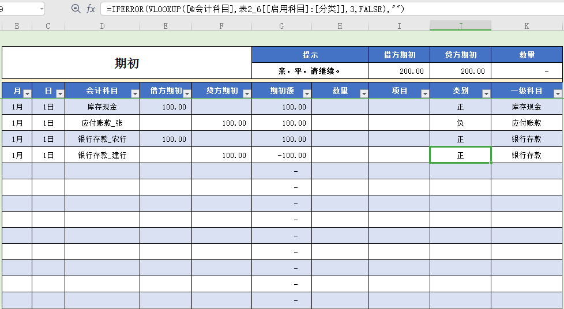Viewport: 564px width, 309px height.
Task: Select the 库存现金 cell in 会计科目 column
Action: pos(103,107)
